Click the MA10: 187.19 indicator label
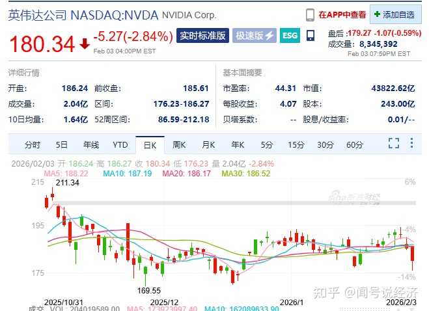This screenshot has height=311, width=429. coord(127,174)
